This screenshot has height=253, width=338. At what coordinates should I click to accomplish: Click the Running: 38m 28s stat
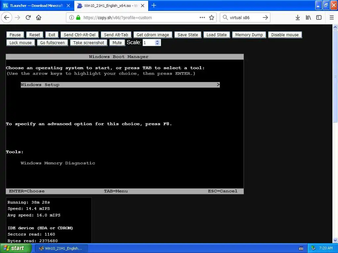pos(29,203)
